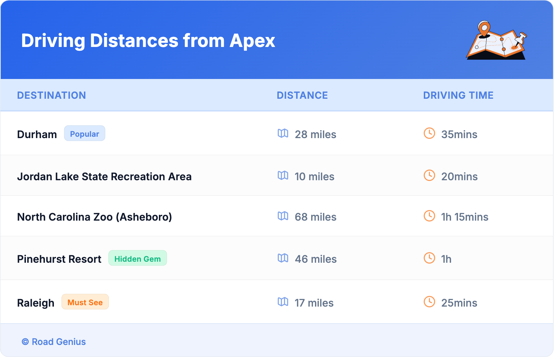
Task: Click the clock icon in Pinehurst Resort row
Action: pos(429,258)
